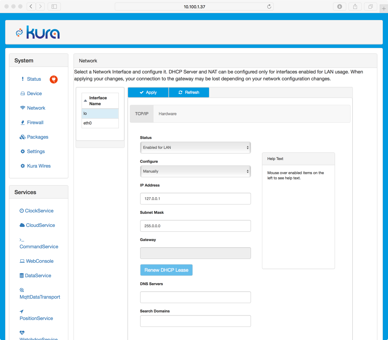Open the Kura Wires link
The height and width of the screenshot is (340, 388).
[39, 166]
